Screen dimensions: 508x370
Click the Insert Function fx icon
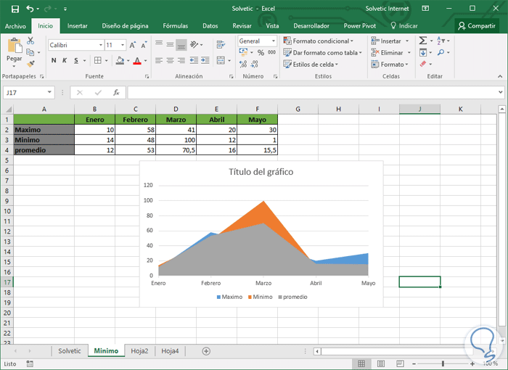click(116, 93)
